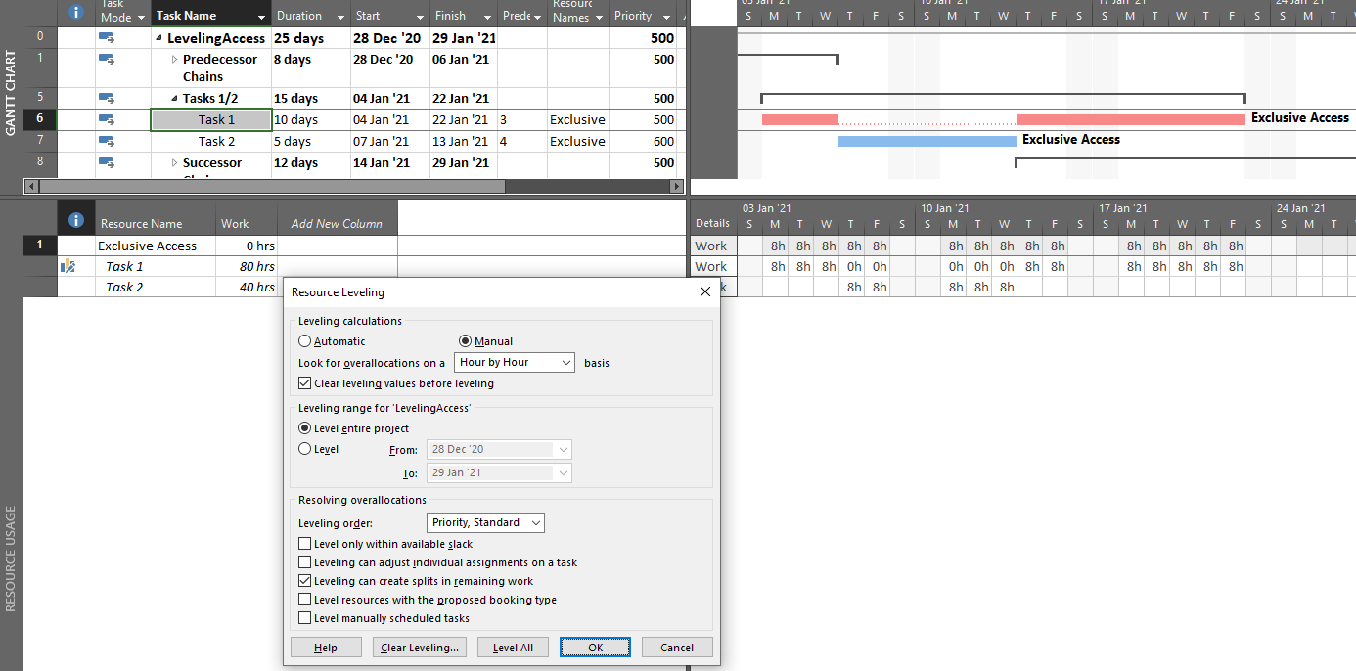Click the task mode icon for LevelingAccess

pos(108,38)
